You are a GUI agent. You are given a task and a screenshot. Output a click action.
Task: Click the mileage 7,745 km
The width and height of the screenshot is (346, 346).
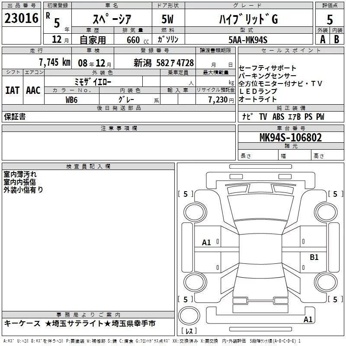coord(54,62)
